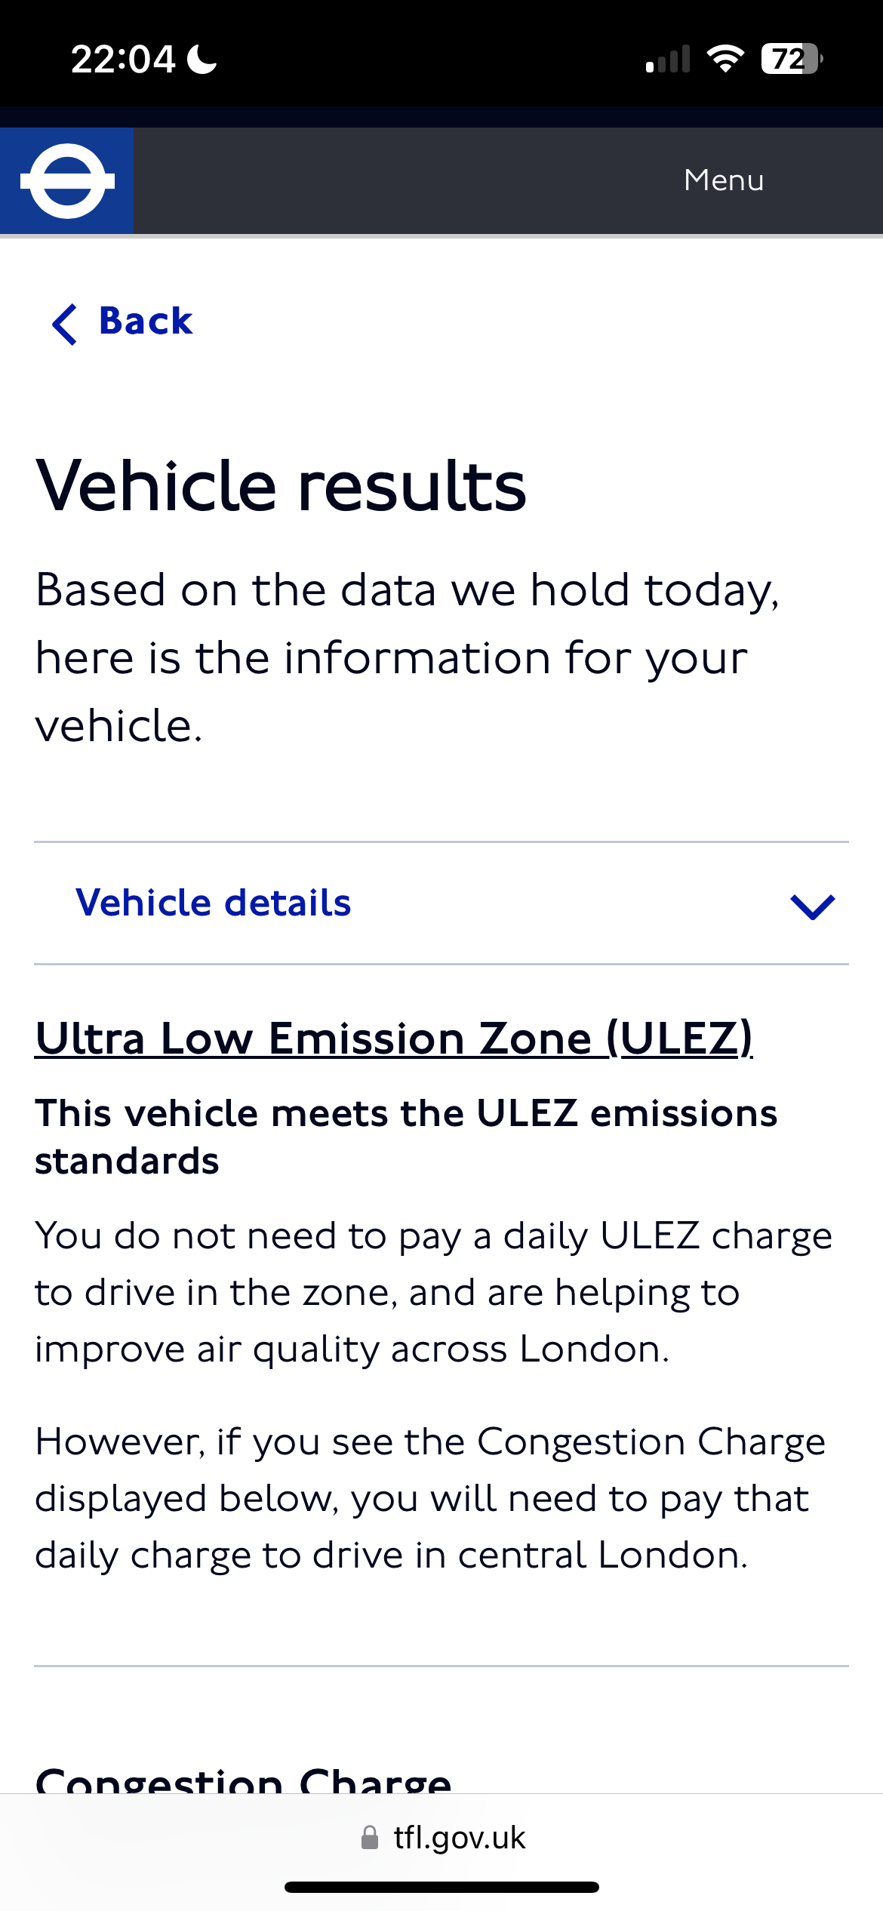
Task: Tap the 22:04 clock in status bar
Action: [123, 59]
